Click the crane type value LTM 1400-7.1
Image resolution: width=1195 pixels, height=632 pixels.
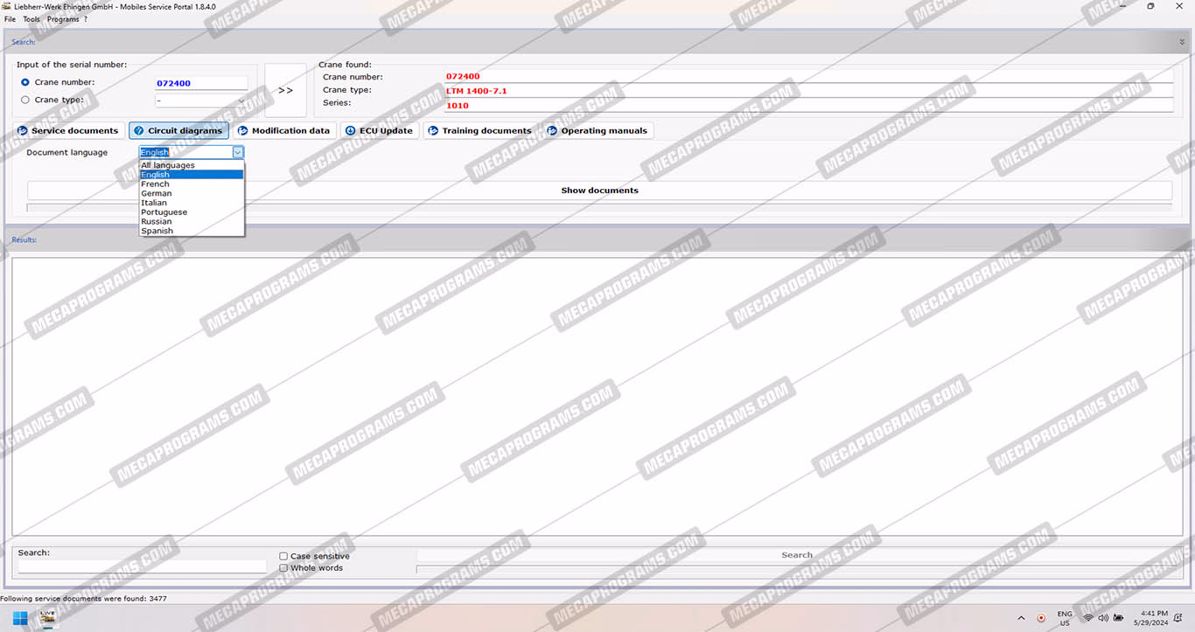point(476,91)
